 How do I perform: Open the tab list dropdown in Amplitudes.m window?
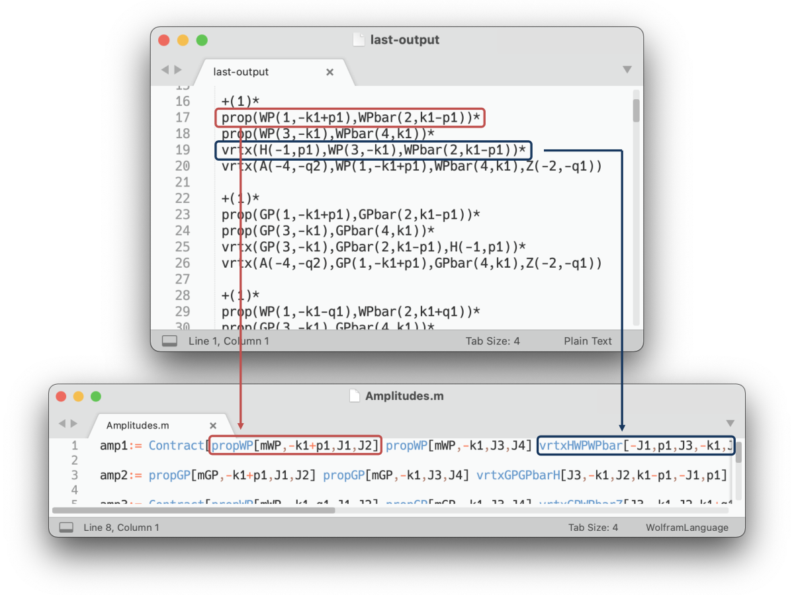point(730,423)
